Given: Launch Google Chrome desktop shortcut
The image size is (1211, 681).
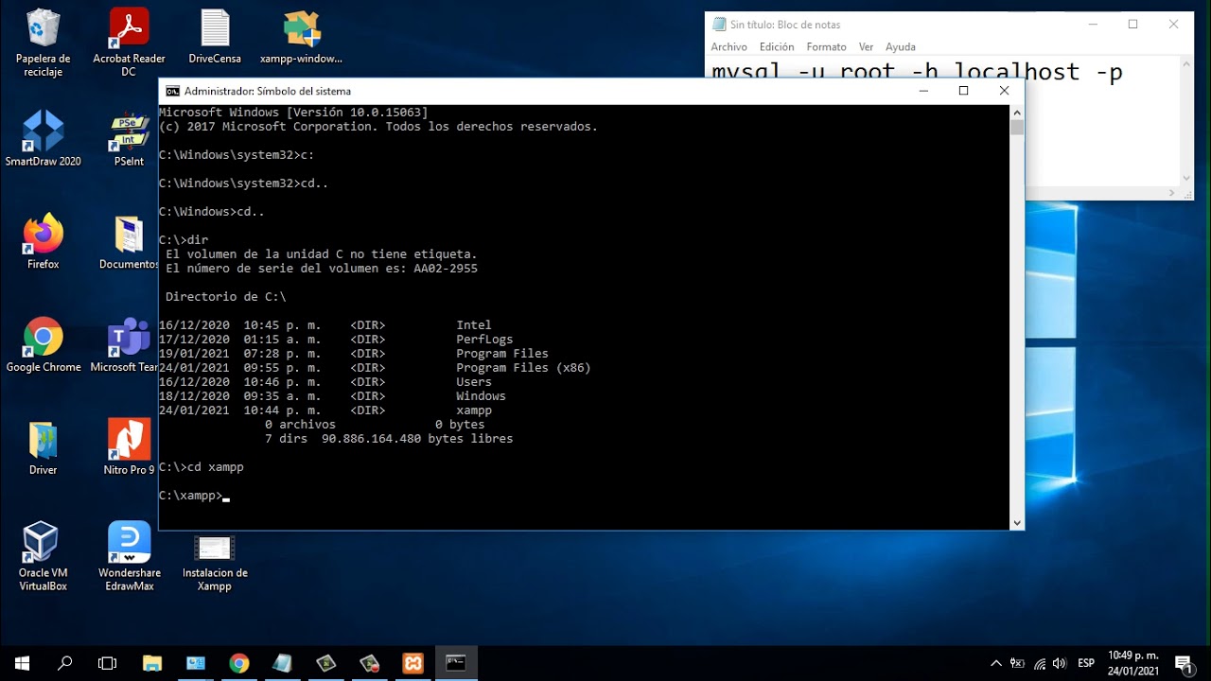Looking at the screenshot, I should click(x=43, y=345).
